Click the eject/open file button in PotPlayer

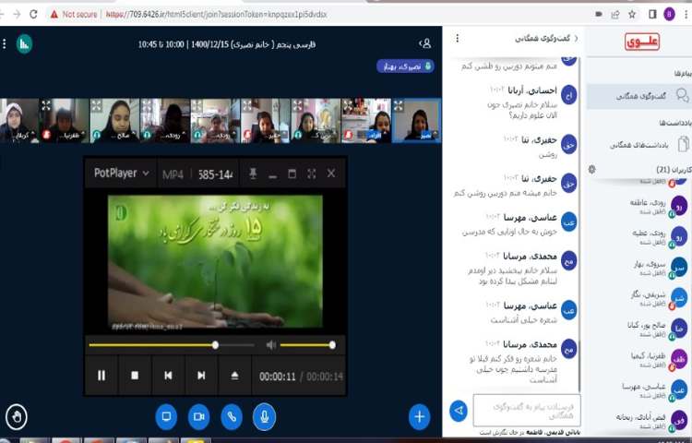coord(234,376)
